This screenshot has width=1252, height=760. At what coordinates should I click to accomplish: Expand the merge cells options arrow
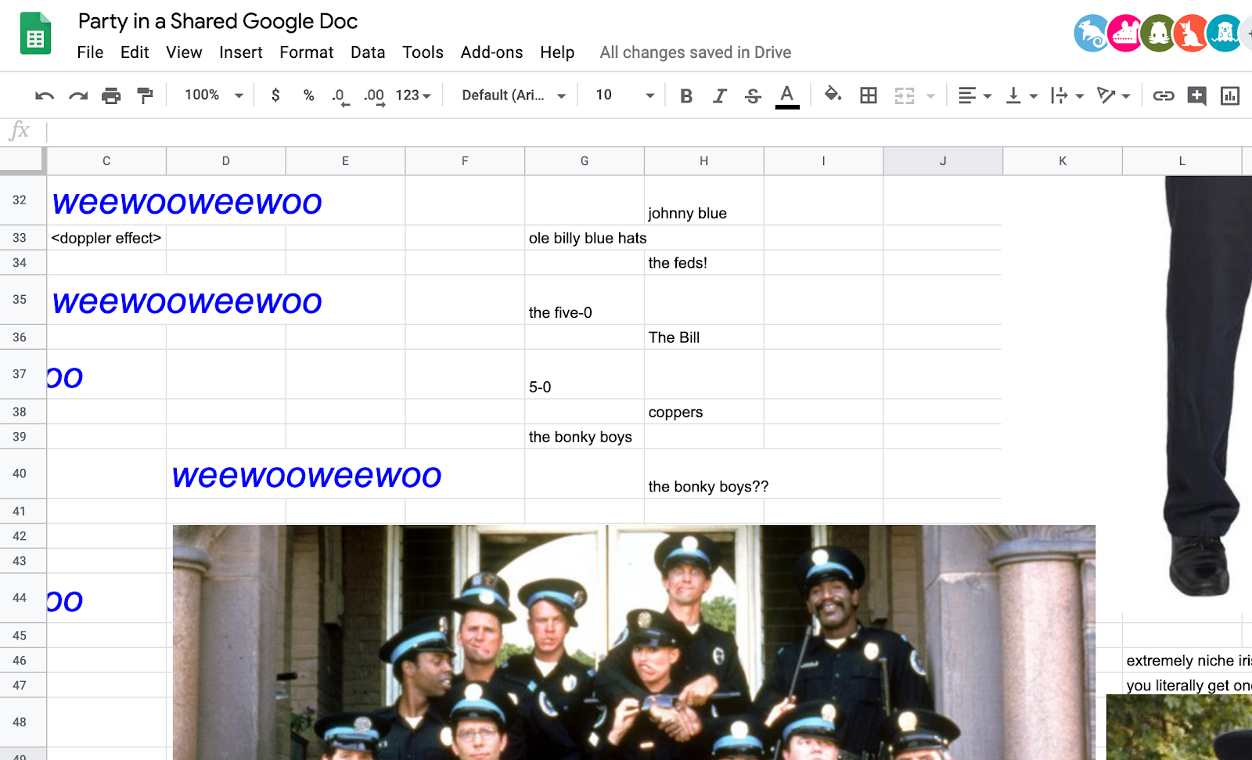930,96
